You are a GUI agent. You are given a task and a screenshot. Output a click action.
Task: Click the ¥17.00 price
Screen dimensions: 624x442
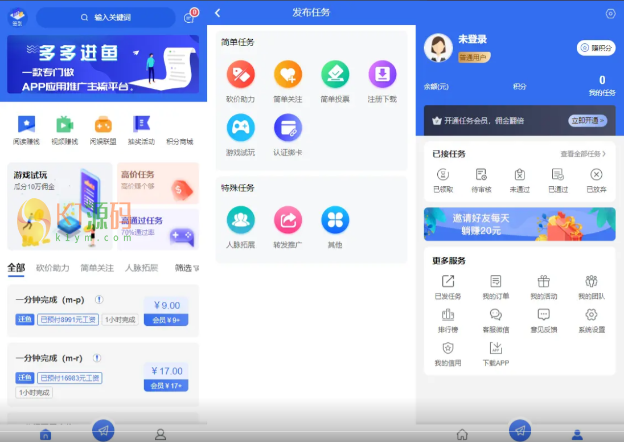[167, 371]
